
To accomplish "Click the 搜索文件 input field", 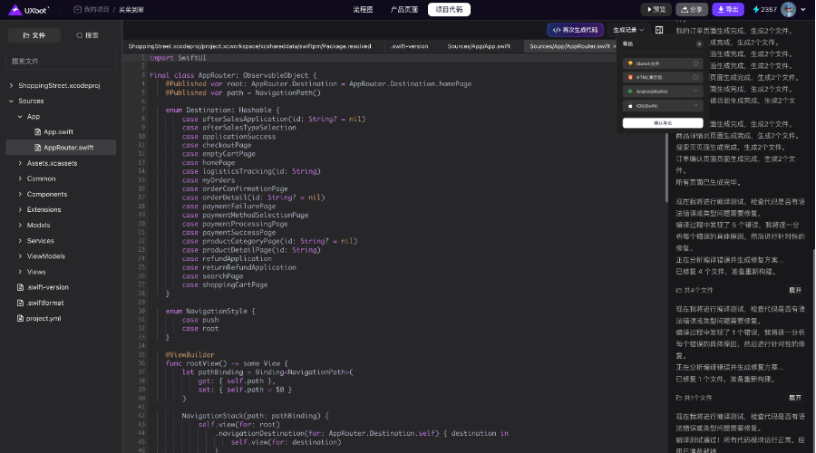I will pyautogui.click(x=62, y=61).
